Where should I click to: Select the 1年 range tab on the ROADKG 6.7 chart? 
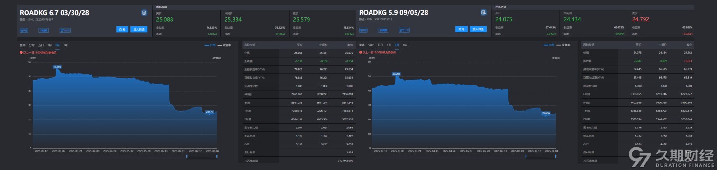(65, 45)
